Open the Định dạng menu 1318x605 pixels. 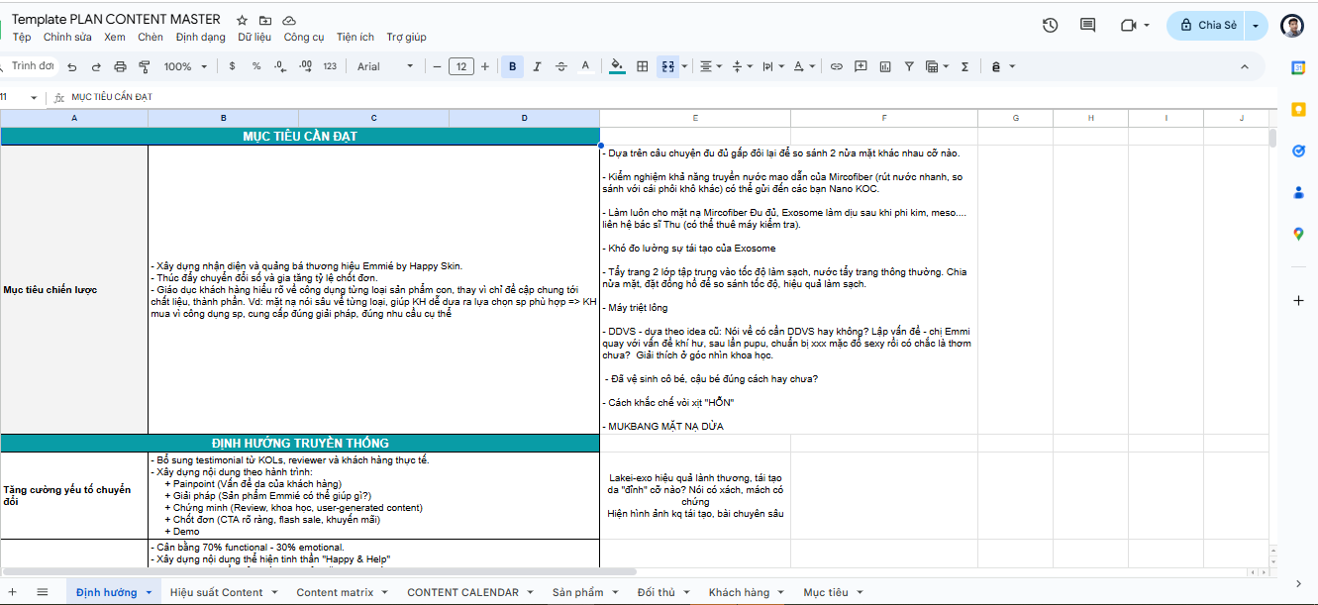click(x=200, y=37)
